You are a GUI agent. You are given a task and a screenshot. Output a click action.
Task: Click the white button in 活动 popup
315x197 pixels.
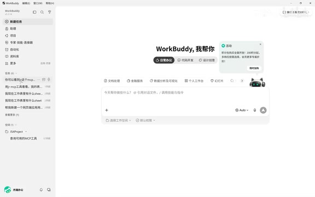pyautogui.click(x=254, y=68)
